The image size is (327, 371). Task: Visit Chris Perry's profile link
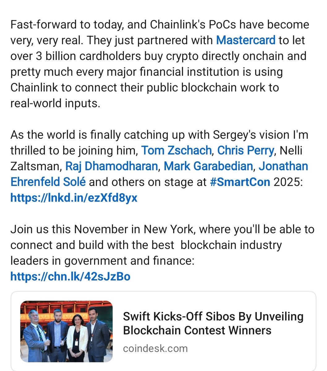click(245, 151)
